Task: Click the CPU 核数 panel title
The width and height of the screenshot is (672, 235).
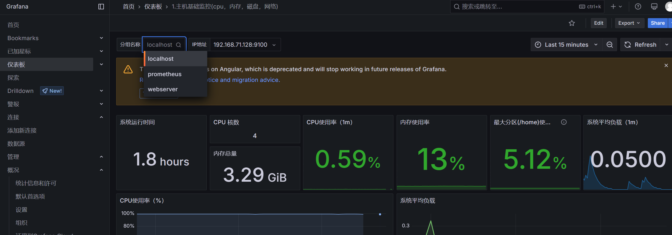Action: [x=226, y=122]
